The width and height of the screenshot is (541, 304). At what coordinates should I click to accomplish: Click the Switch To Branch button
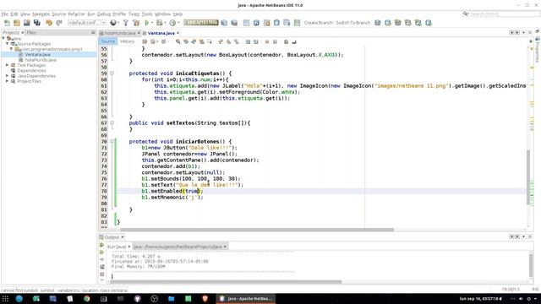tap(353, 23)
